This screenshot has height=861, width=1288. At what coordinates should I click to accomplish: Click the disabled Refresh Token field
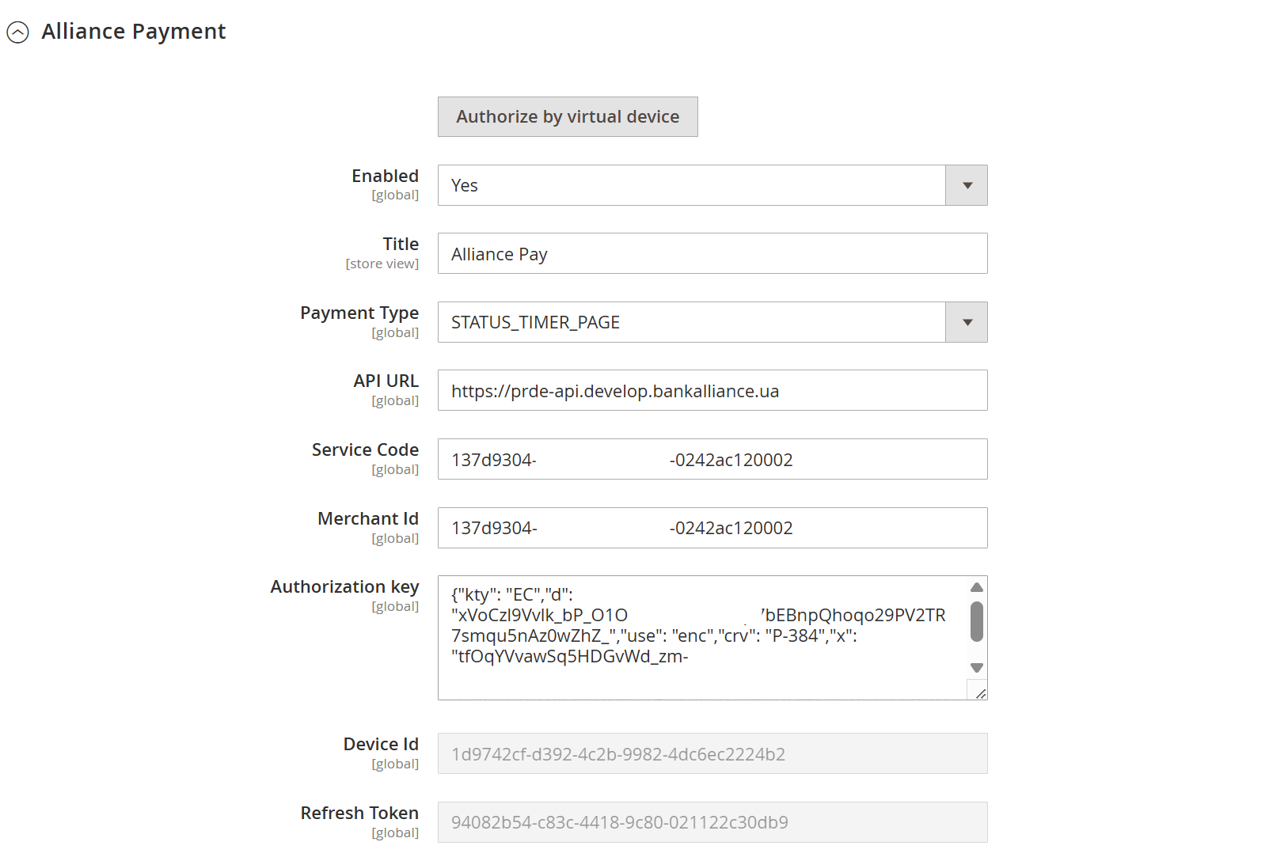coord(712,822)
